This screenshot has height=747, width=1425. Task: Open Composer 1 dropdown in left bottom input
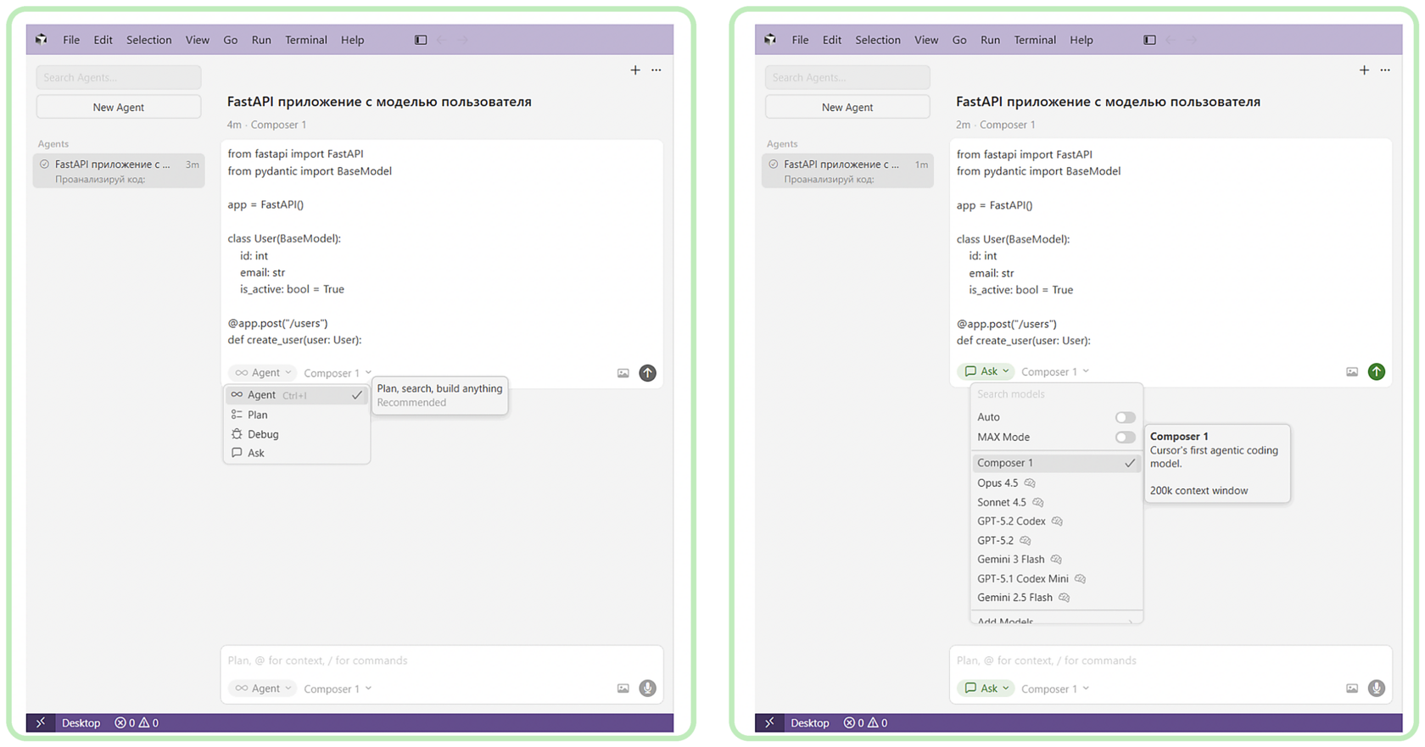click(338, 688)
